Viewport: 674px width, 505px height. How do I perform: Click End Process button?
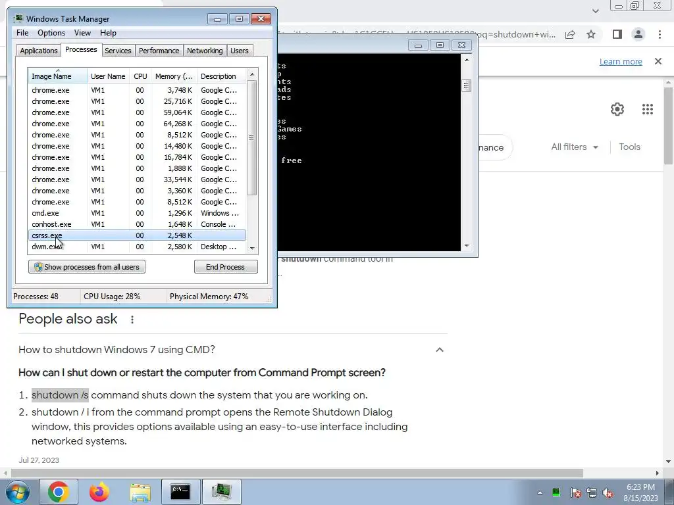(x=226, y=267)
